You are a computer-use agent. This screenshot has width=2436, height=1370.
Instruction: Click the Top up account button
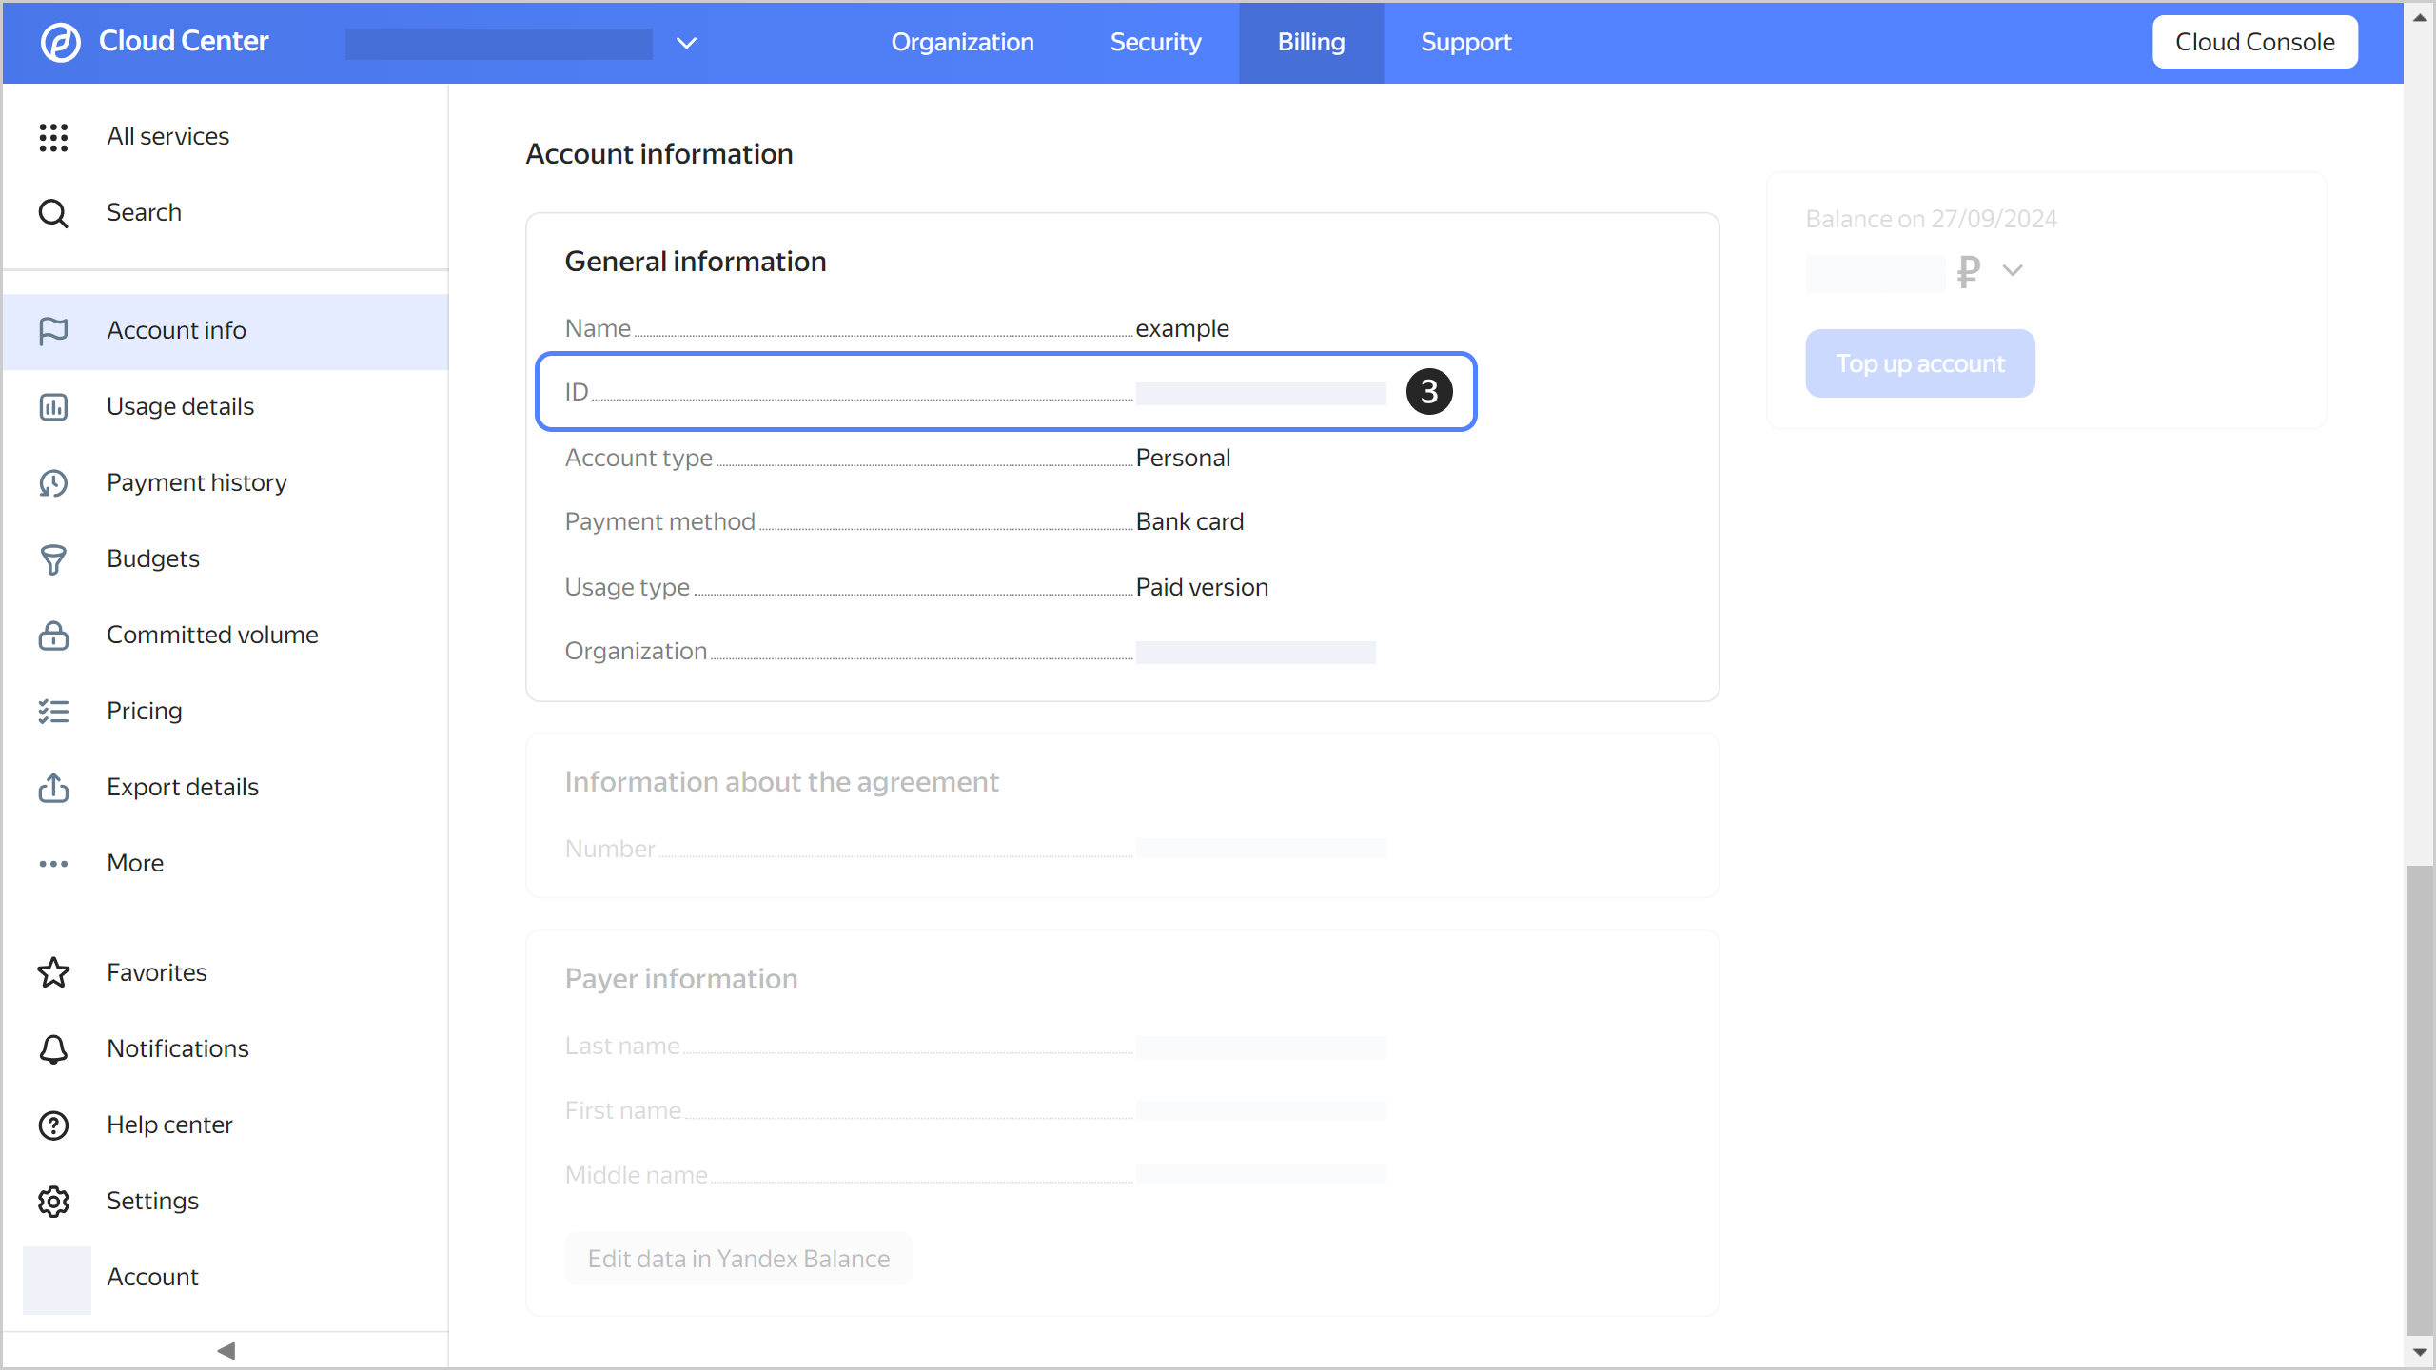click(x=1919, y=363)
